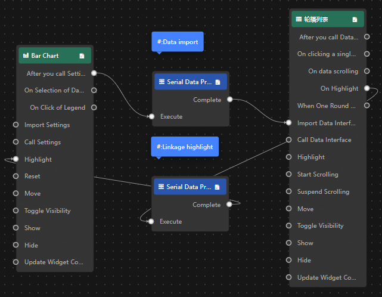Select the '#:Linkage highlight' comment label
The height and width of the screenshot is (297, 382).
pos(185,147)
